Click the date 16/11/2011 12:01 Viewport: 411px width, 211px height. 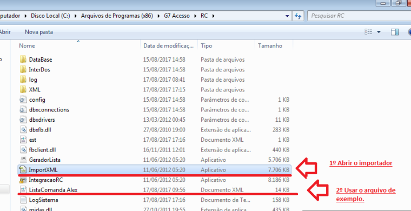[x=164, y=150]
